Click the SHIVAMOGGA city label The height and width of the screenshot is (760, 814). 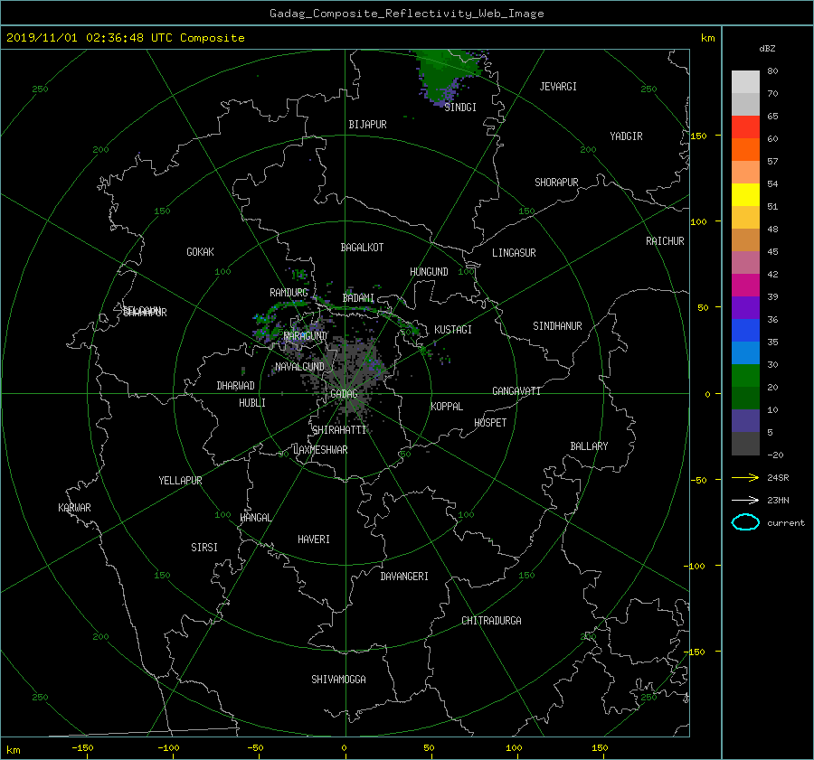(x=338, y=680)
